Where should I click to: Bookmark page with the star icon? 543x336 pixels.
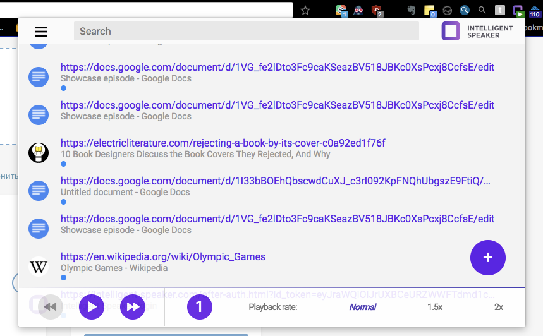coord(305,10)
